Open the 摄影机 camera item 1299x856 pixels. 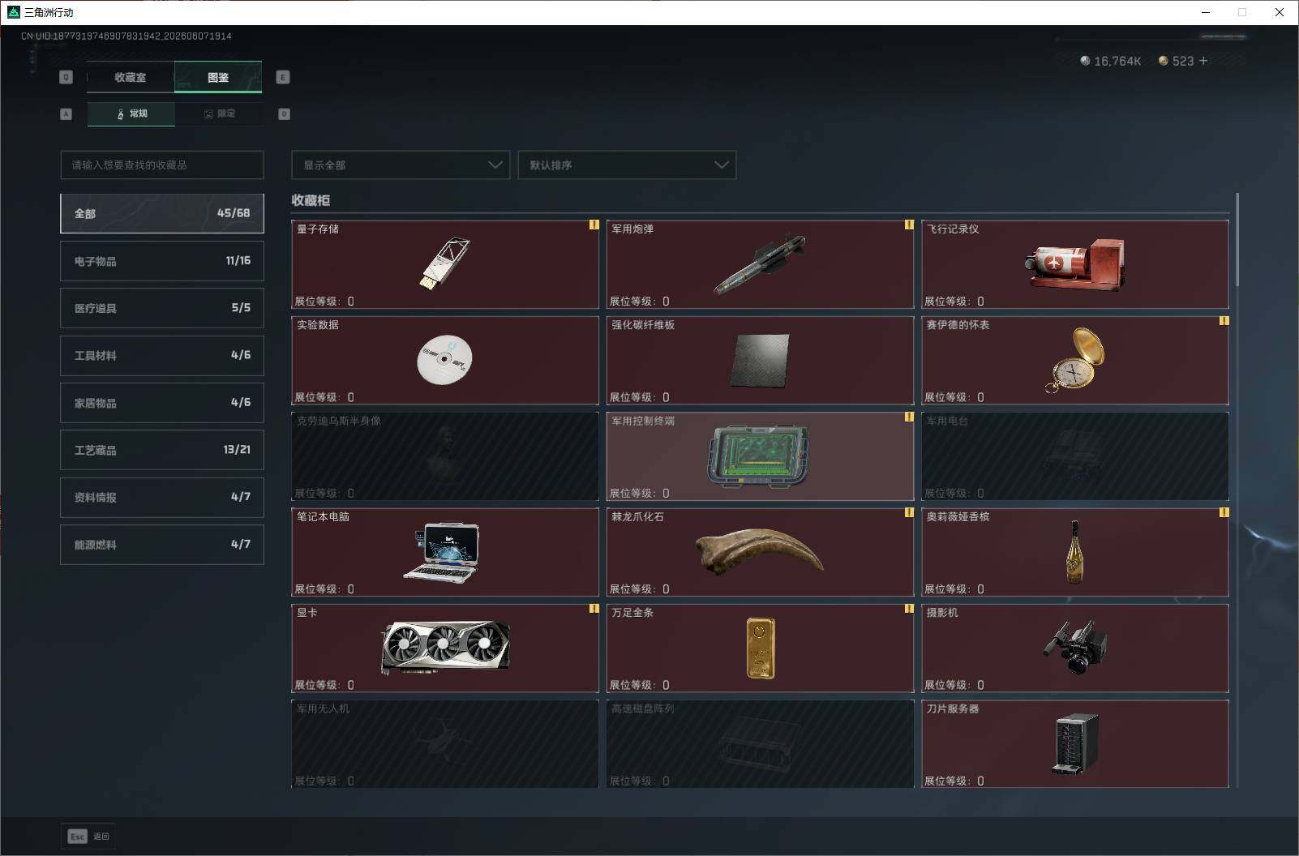pos(1074,648)
